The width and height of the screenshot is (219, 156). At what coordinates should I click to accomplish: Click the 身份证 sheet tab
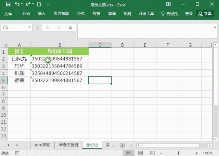click(92, 145)
